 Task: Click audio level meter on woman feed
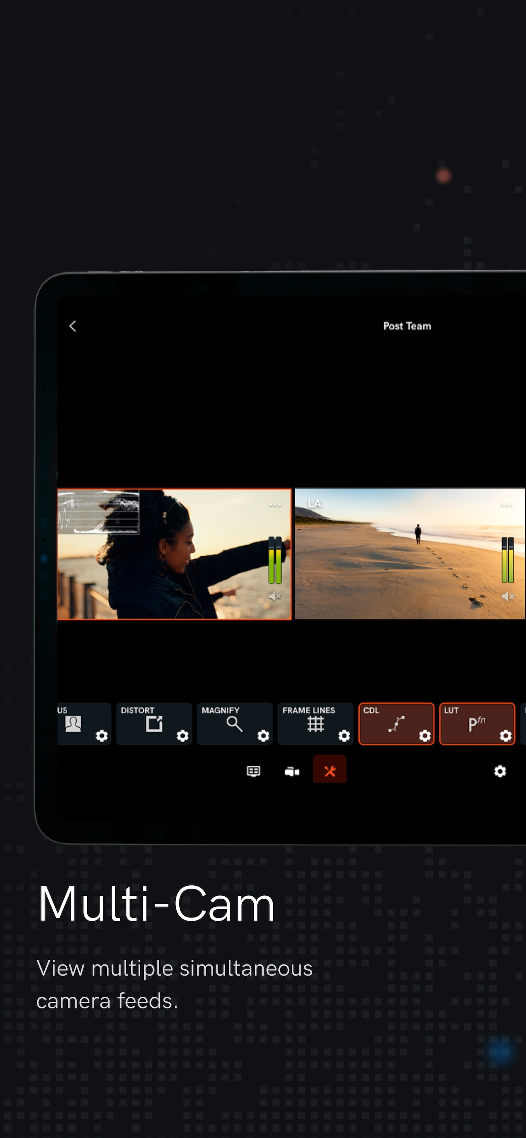point(275,560)
